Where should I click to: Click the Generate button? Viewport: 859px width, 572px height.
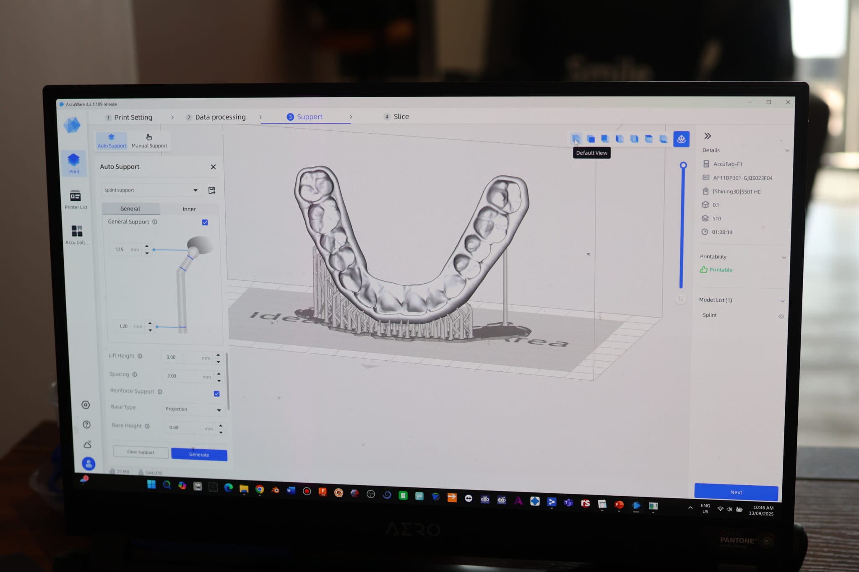[x=199, y=455]
